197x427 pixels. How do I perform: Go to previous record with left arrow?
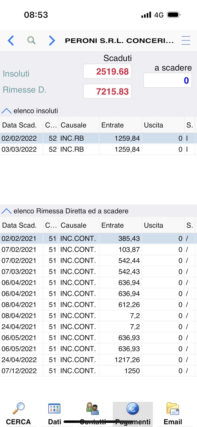click(x=11, y=41)
